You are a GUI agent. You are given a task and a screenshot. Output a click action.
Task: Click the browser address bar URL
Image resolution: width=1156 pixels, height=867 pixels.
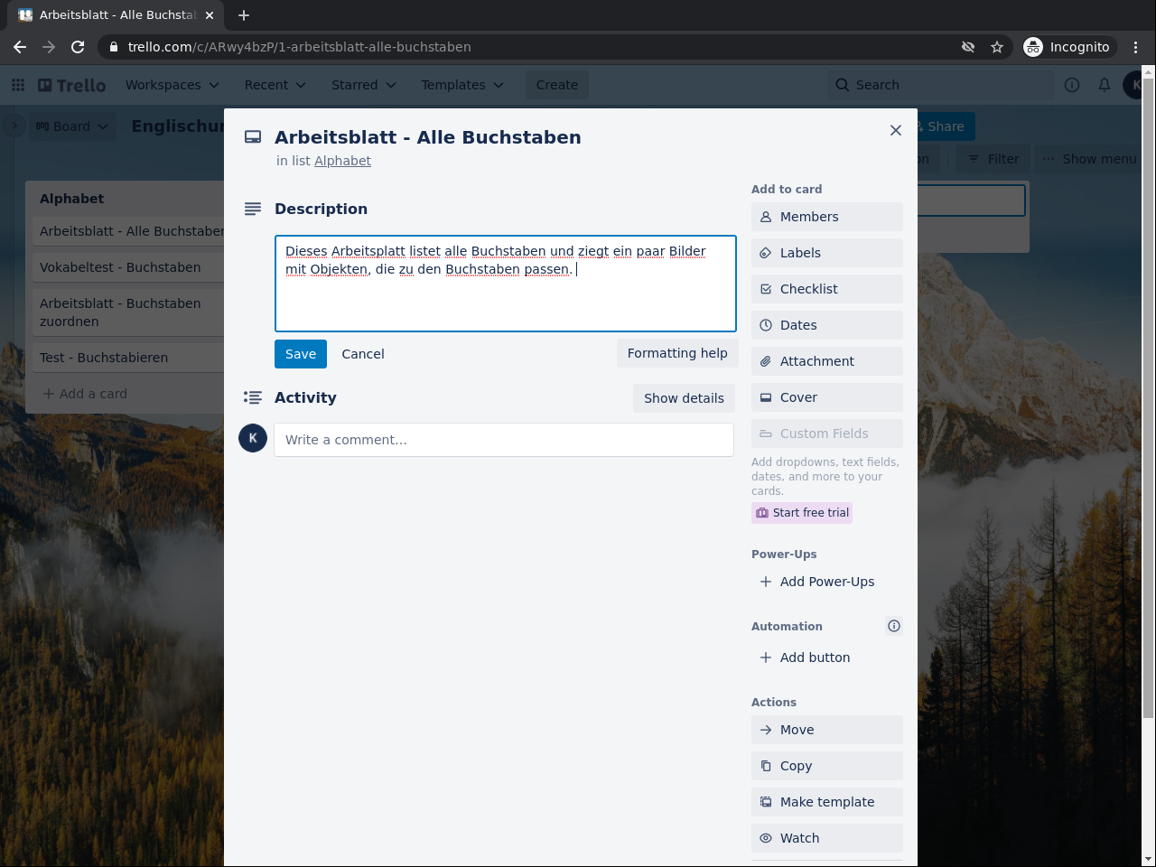[x=299, y=47]
